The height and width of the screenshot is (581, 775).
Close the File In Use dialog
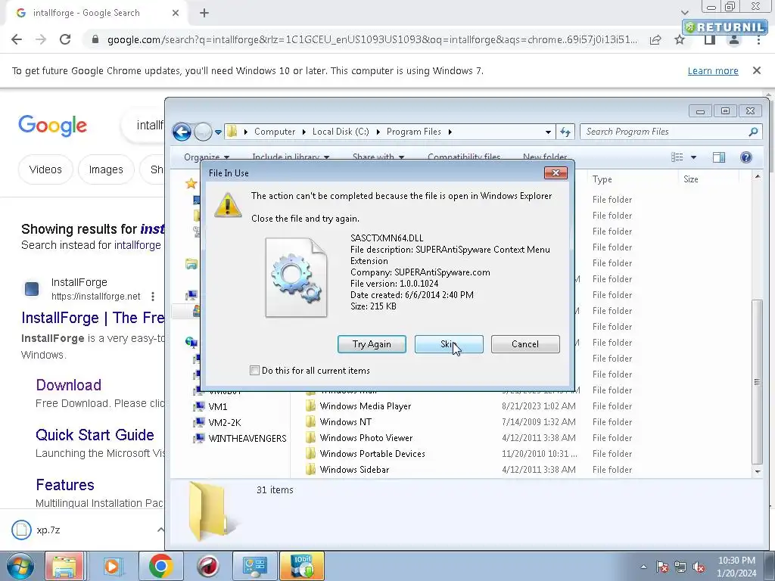[x=556, y=173]
